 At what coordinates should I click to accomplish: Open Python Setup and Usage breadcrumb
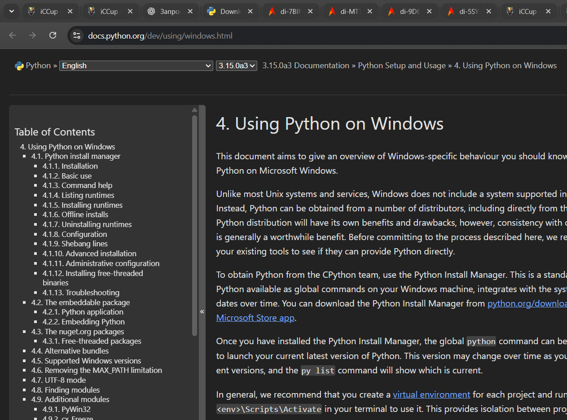401,66
